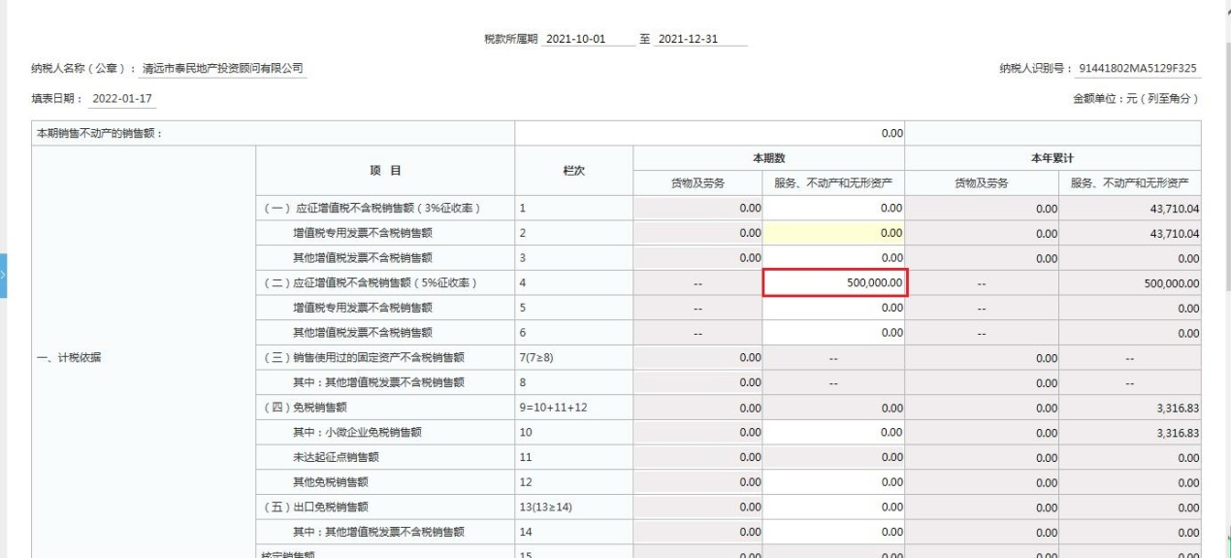The height and width of the screenshot is (558, 1231).
Task: Click row 12 其他免税销售额 services current-period cell
Action: point(834,482)
